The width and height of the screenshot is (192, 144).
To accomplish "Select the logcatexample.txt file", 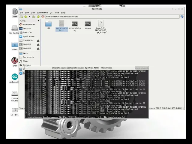I will tap(62, 26).
